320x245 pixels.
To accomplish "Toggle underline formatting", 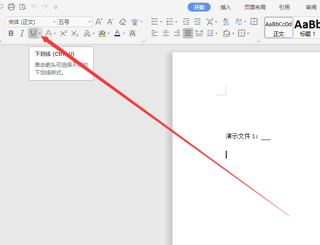I will [x=33, y=33].
